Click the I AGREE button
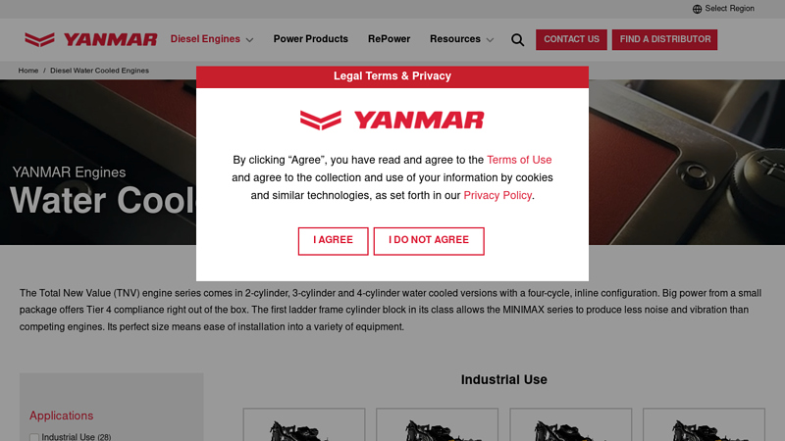The width and height of the screenshot is (785, 441). click(333, 241)
